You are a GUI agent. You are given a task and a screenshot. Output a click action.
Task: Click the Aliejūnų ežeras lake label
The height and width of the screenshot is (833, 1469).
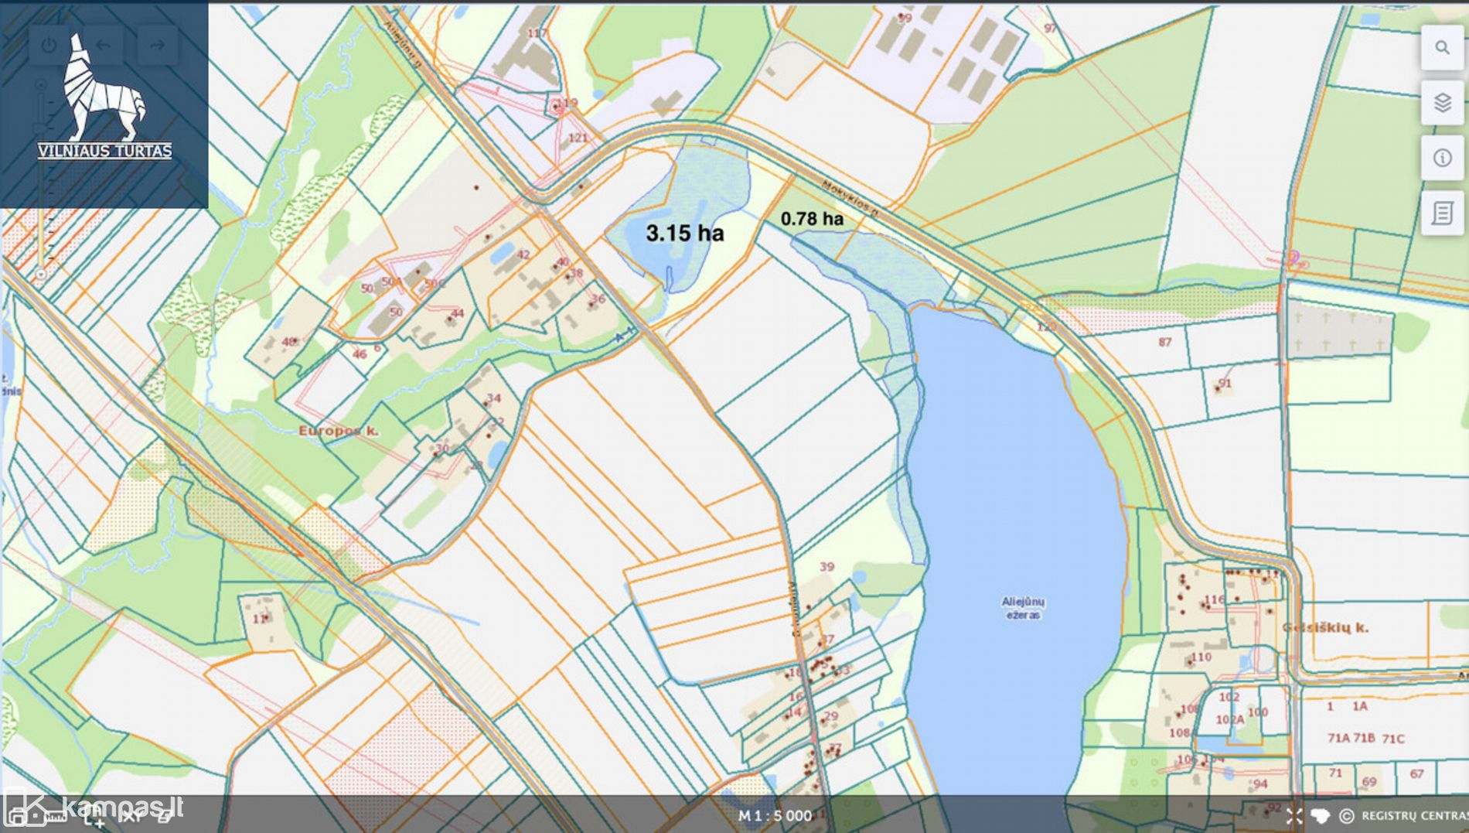tap(1023, 608)
